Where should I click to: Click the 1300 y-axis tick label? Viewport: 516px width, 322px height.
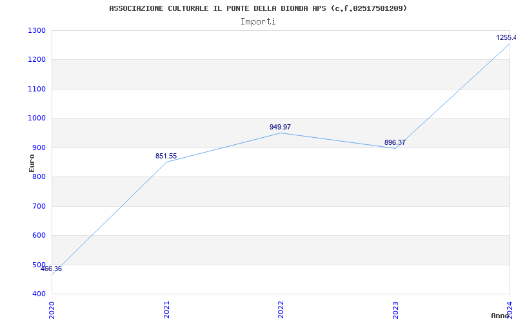(37, 30)
